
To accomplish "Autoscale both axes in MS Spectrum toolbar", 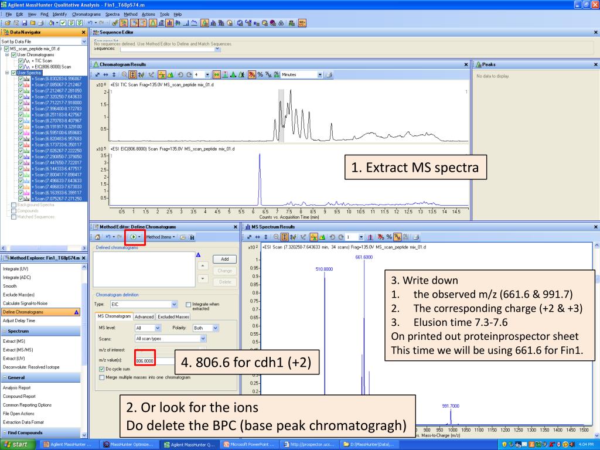I will tap(249, 237).
